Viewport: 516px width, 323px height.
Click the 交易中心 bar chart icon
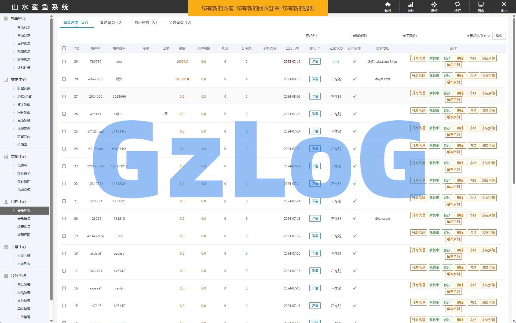(6, 79)
